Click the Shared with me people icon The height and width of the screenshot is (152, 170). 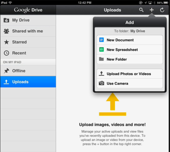click(7, 31)
